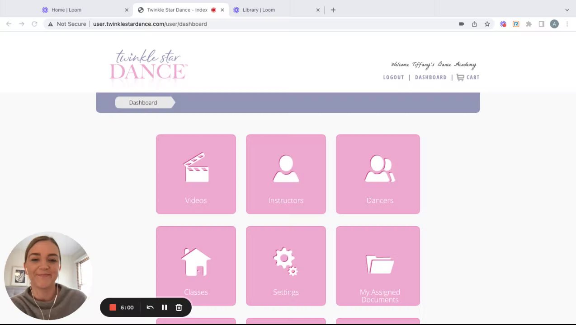576x325 pixels.
Task: Close the Twinkle Star Dance tab
Action: (222, 10)
